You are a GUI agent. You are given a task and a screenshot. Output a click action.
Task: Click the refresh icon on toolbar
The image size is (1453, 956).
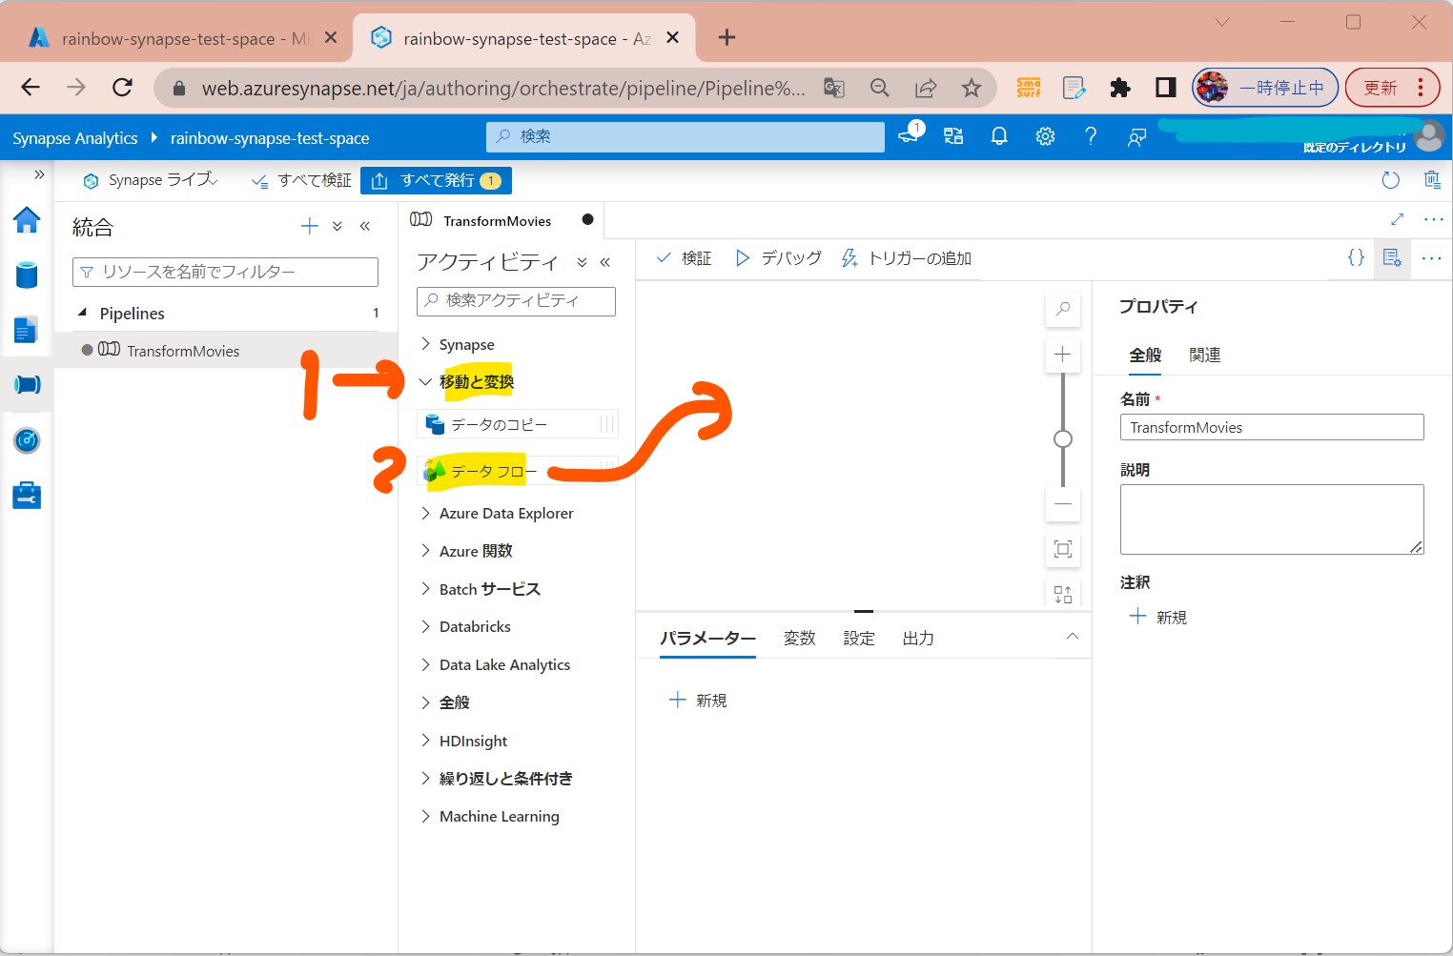click(1391, 180)
